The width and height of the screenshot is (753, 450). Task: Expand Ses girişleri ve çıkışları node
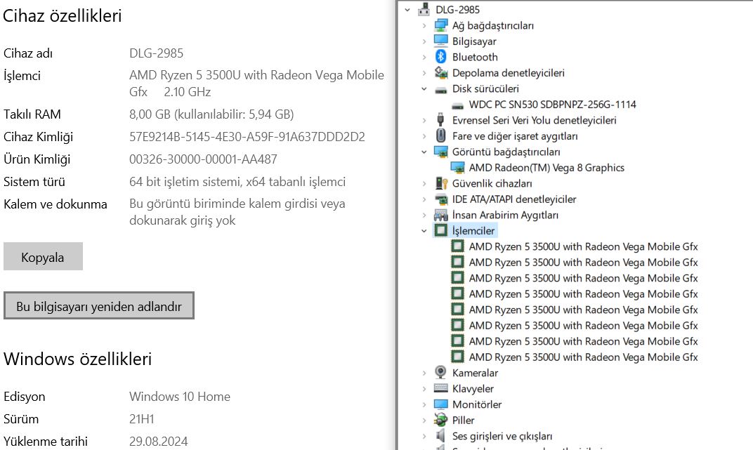pyautogui.click(x=424, y=436)
